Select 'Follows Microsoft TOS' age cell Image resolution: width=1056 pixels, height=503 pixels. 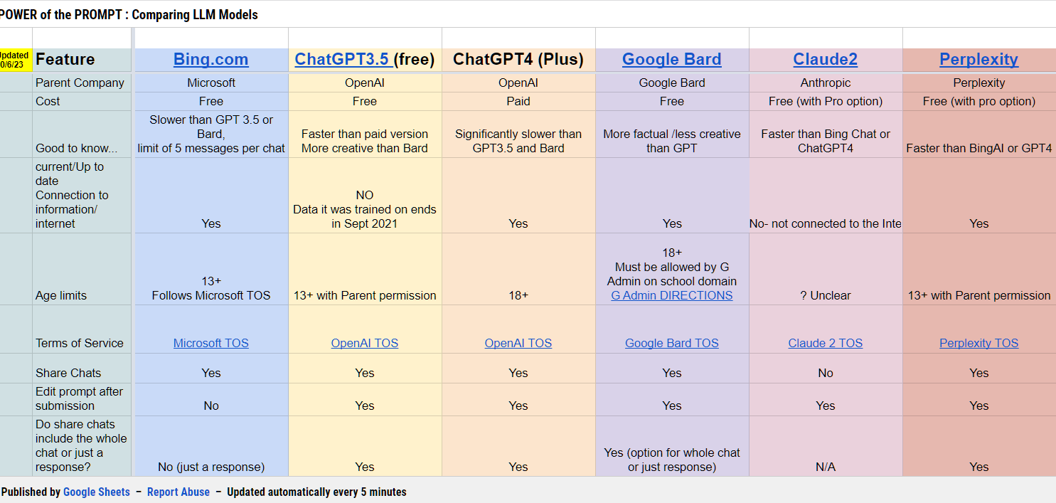click(211, 269)
